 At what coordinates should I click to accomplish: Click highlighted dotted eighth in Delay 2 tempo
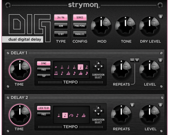pyautogui.click(x=65, y=115)
